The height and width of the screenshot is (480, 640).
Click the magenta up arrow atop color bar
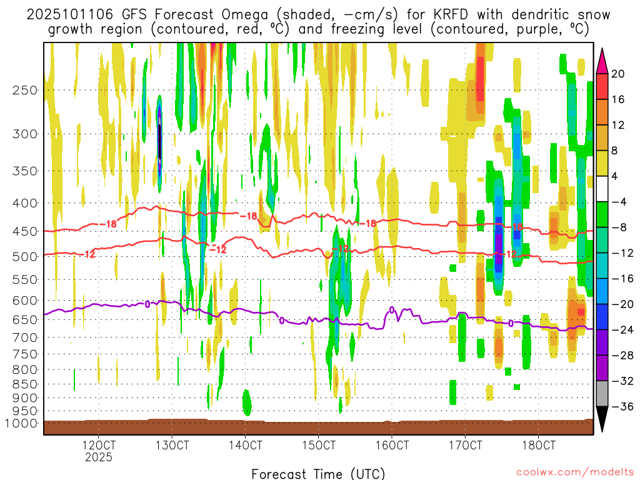[x=602, y=61]
